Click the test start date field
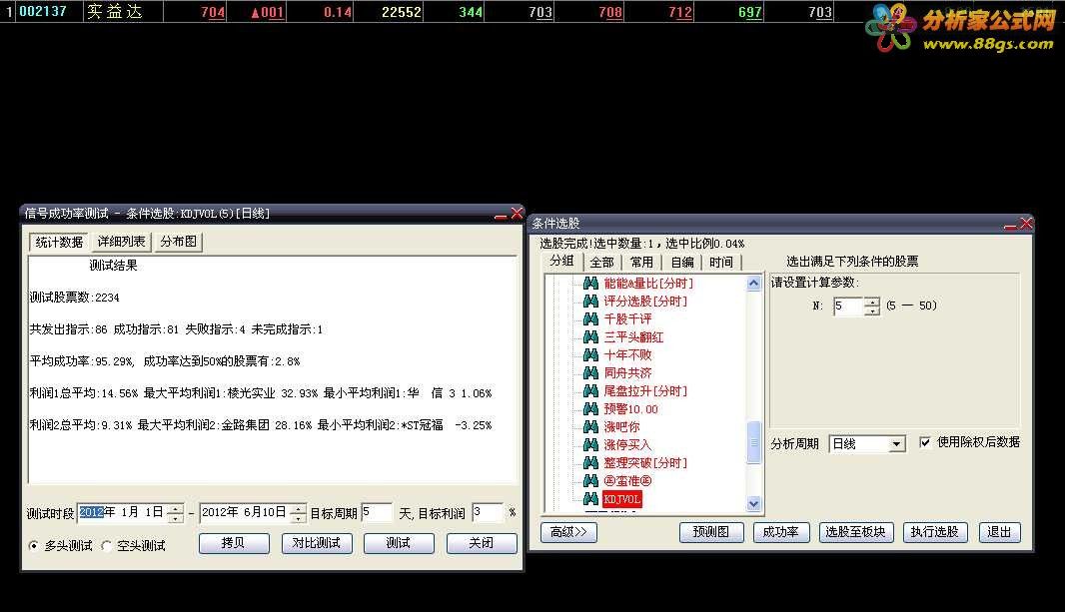1065x612 pixels. [123, 513]
